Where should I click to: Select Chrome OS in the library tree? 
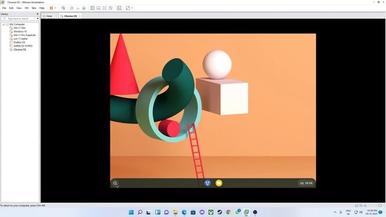20,49
